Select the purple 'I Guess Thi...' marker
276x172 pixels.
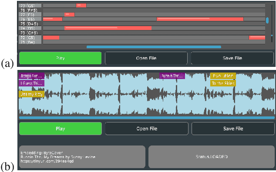tap(31, 83)
